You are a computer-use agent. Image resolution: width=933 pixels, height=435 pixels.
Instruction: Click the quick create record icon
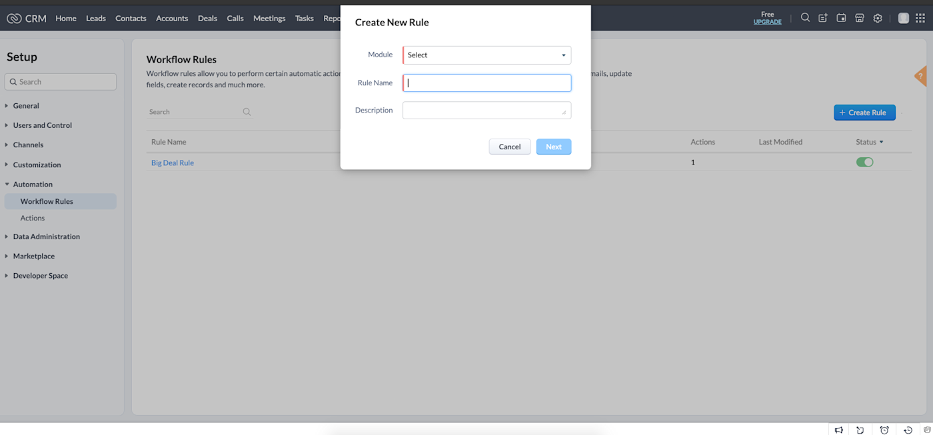823,18
